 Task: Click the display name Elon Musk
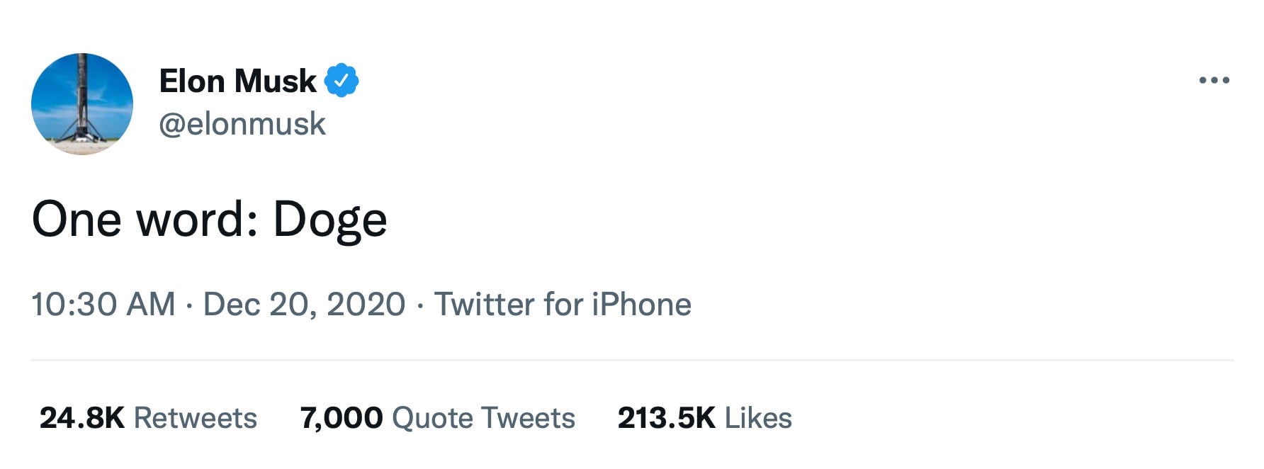[237, 81]
